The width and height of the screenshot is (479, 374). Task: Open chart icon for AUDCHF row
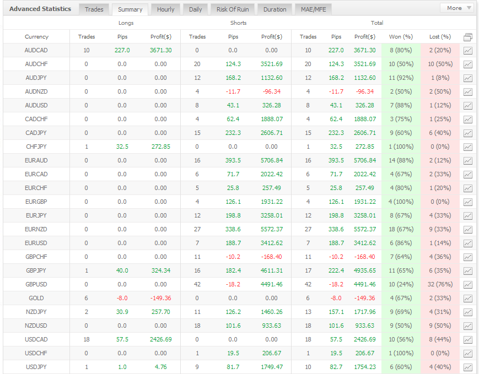[467, 64]
